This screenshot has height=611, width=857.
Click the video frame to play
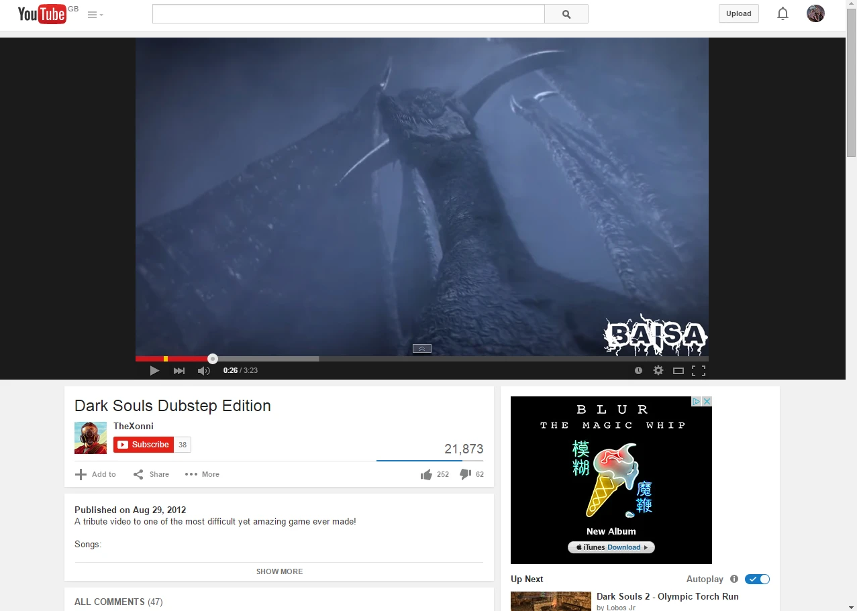click(x=421, y=197)
